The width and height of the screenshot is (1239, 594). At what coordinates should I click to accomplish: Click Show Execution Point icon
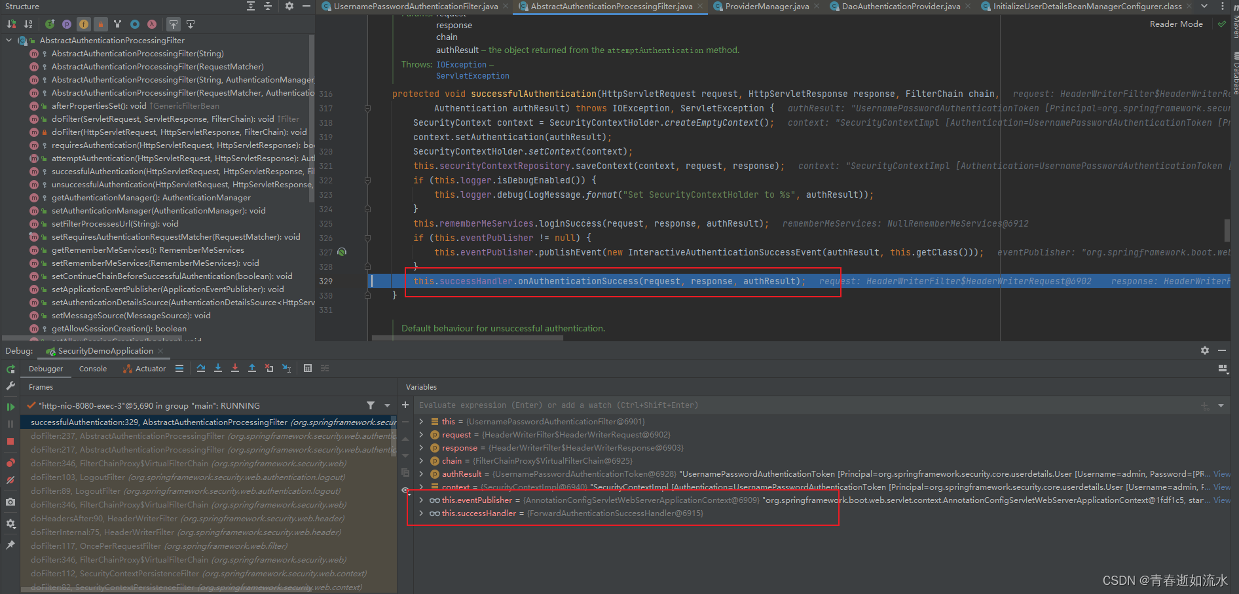tap(179, 369)
